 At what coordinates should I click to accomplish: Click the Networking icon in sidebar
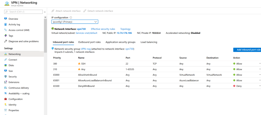coord(6,54)
